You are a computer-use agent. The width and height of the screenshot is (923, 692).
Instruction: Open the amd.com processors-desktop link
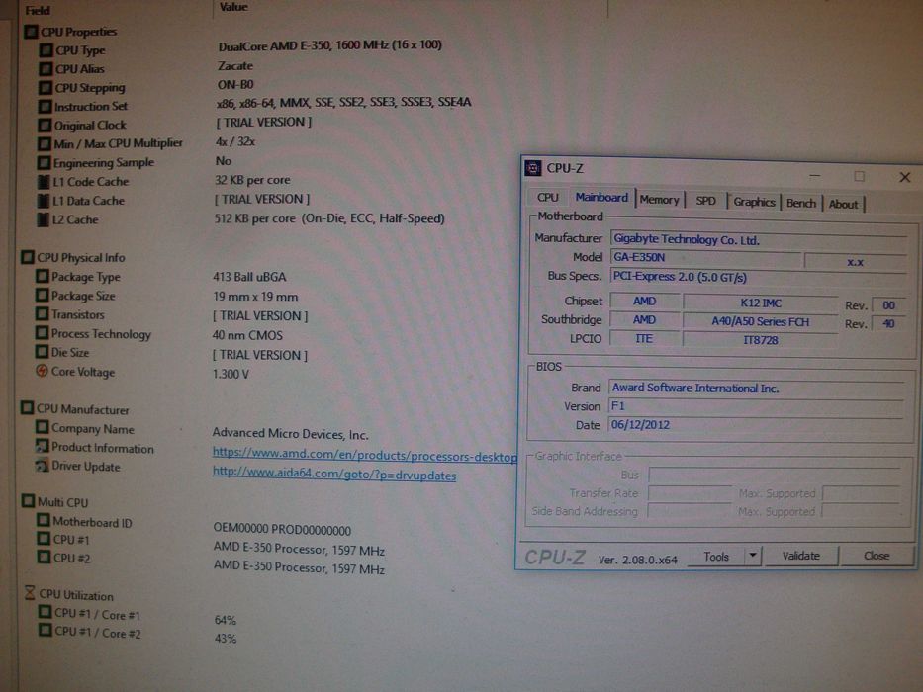click(364, 455)
